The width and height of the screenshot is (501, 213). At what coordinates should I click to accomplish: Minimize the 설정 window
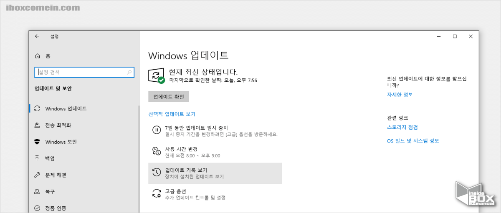pos(438,36)
